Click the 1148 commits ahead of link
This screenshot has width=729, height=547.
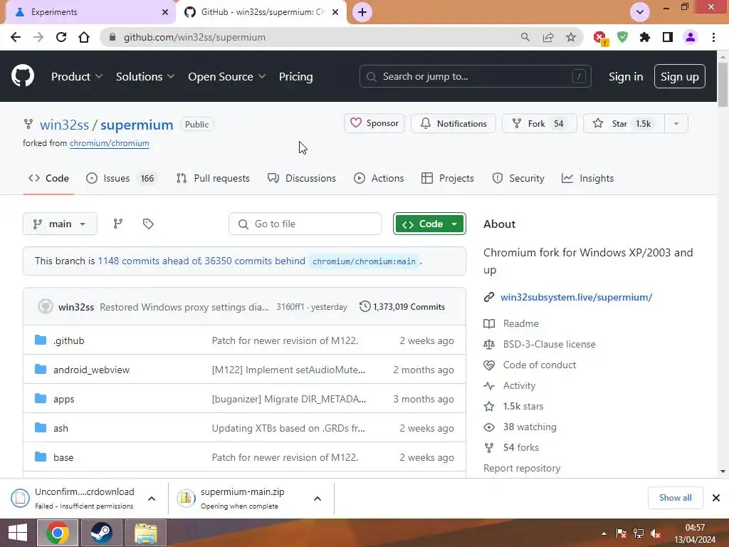click(x=150, y=261)
